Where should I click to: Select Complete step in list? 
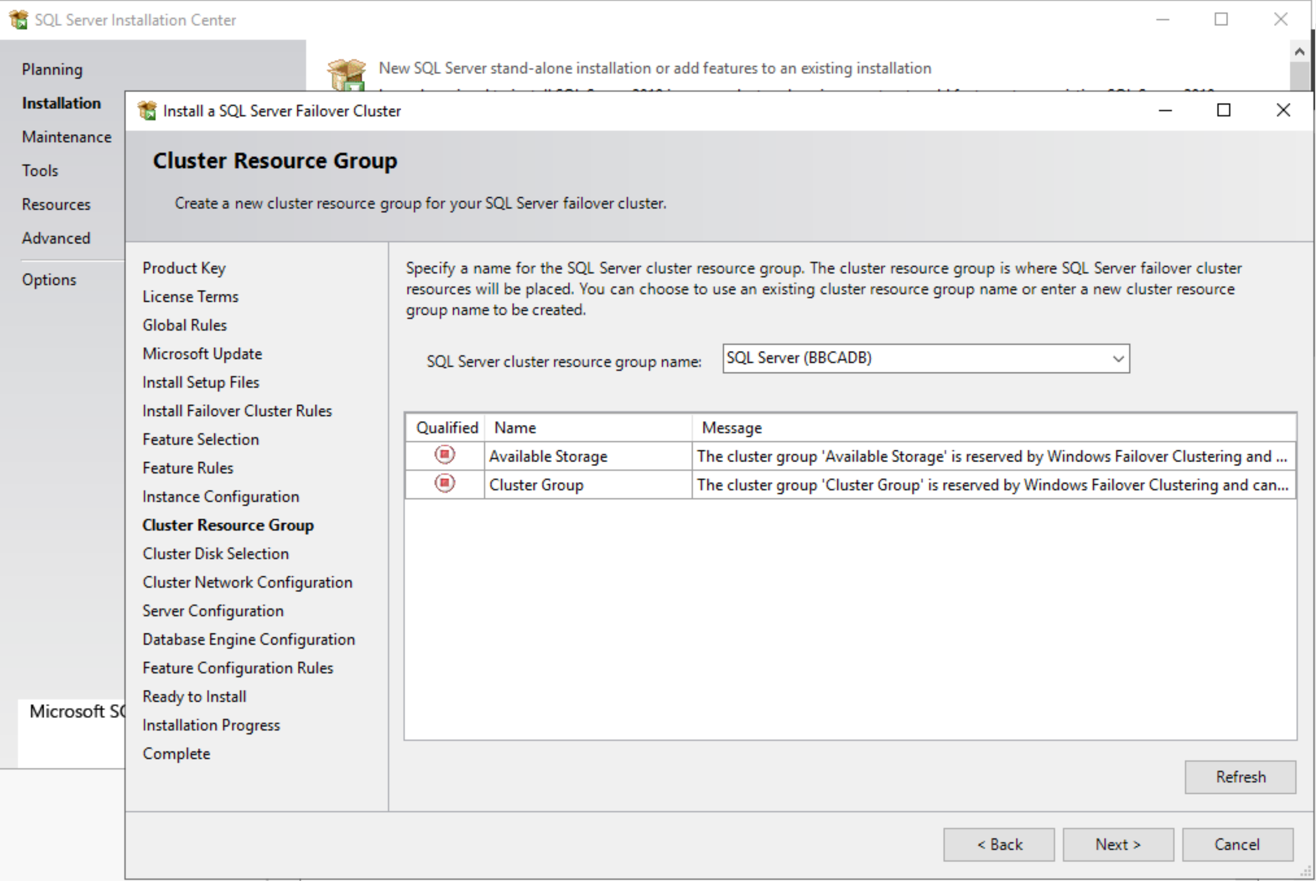coord(177,754)
